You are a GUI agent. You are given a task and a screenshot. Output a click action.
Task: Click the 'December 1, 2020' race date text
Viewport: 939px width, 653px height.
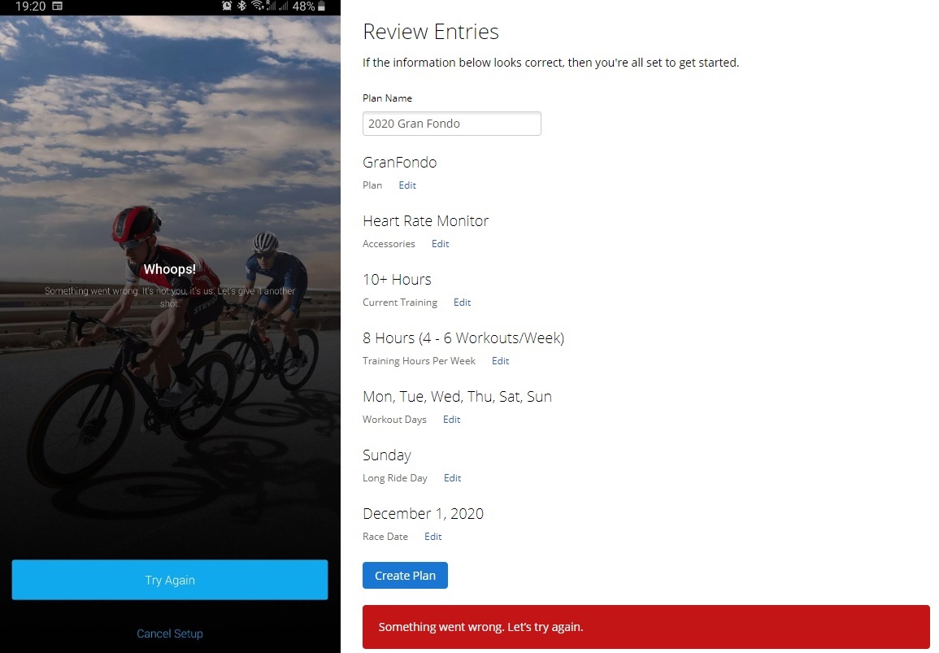(423, 513)
